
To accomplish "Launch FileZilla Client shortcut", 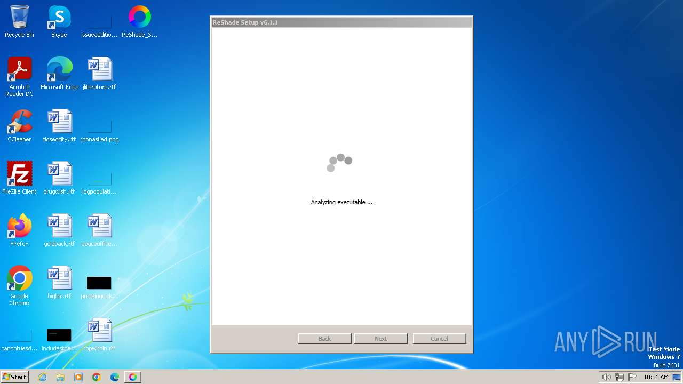I will click(x=19, y=178).
